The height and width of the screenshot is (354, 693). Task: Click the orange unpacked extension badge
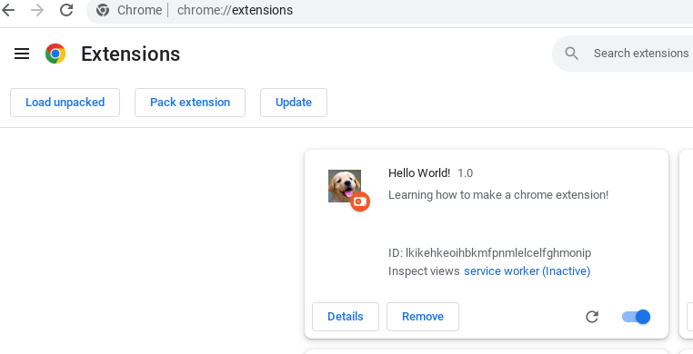360,202
